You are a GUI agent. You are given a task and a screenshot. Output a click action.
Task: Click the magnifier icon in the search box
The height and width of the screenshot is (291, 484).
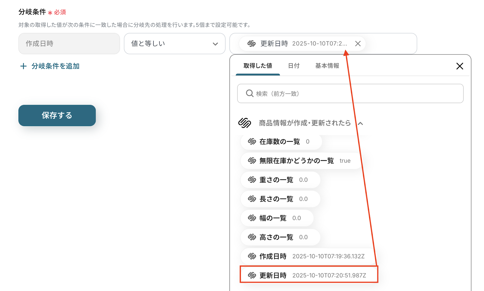(x=250, y=93)
